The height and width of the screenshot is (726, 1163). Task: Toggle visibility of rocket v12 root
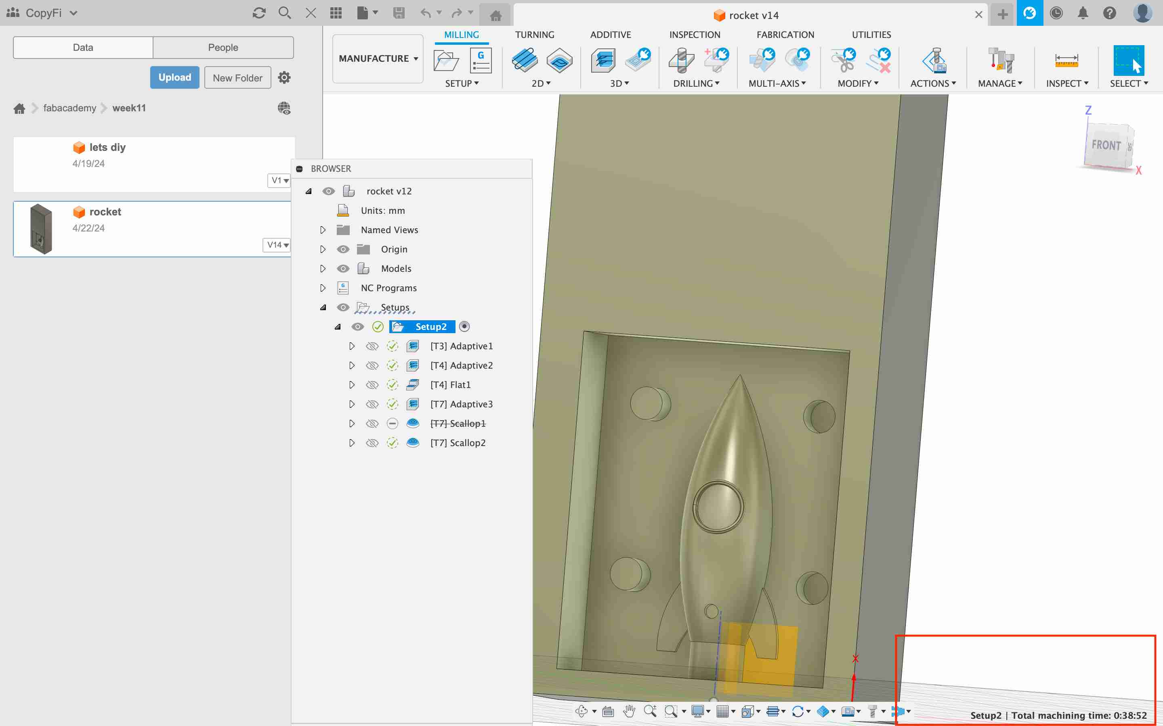329,191
